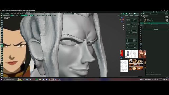Toggle camera view using the camera gizmo
This screenshot has height=95, width=169.
click(124, 27)
